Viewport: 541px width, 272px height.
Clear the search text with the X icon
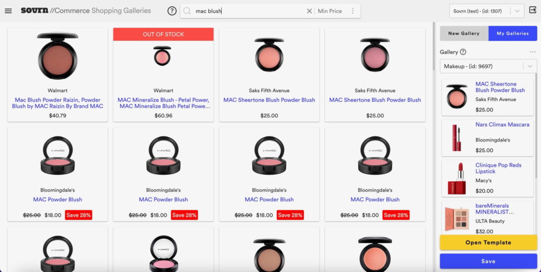point(310,11)
